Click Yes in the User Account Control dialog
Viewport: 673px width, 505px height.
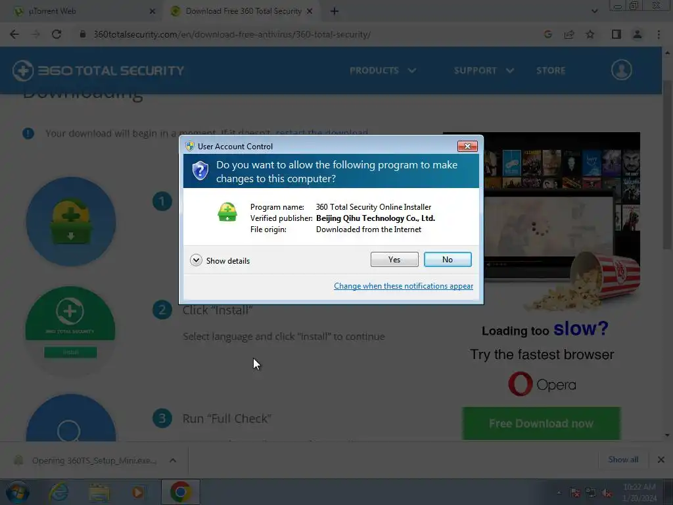(394, 259)
